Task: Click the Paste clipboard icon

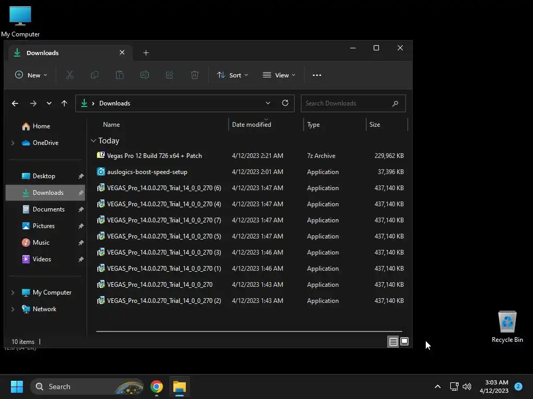Action: pyautogui.click(x=120, y=75)
